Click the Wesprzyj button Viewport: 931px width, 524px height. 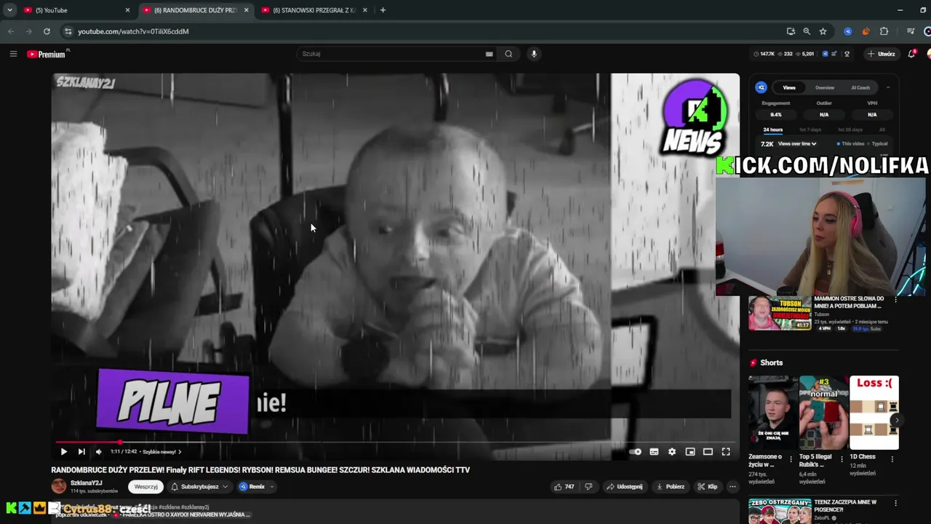pyautogui.click(x=146, y=487)
